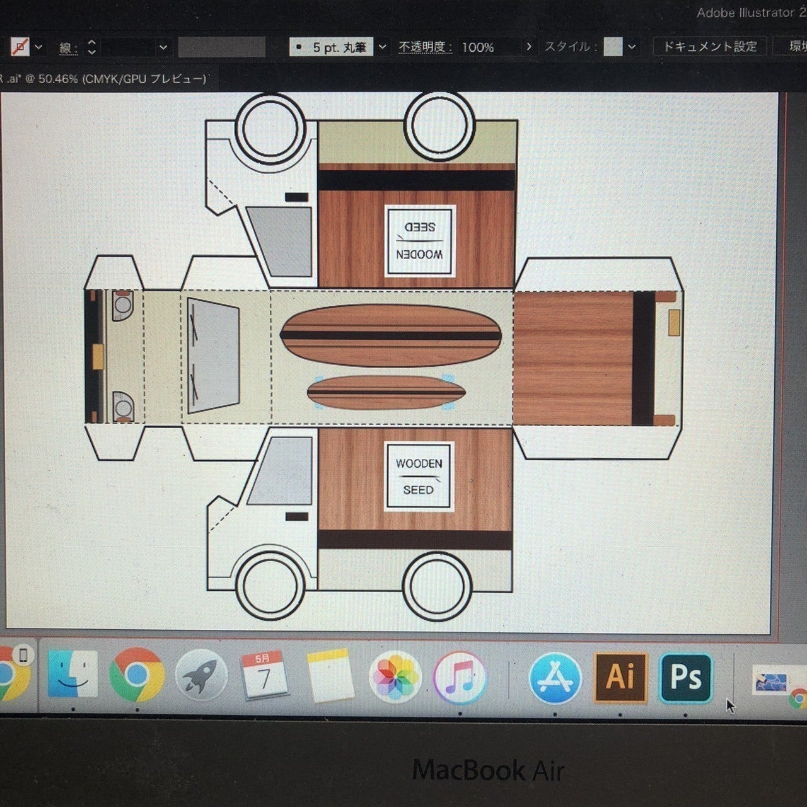Open Launchpad rocket icon
The height and width of the screenshot is (807, 807).
tap(201, 675)
